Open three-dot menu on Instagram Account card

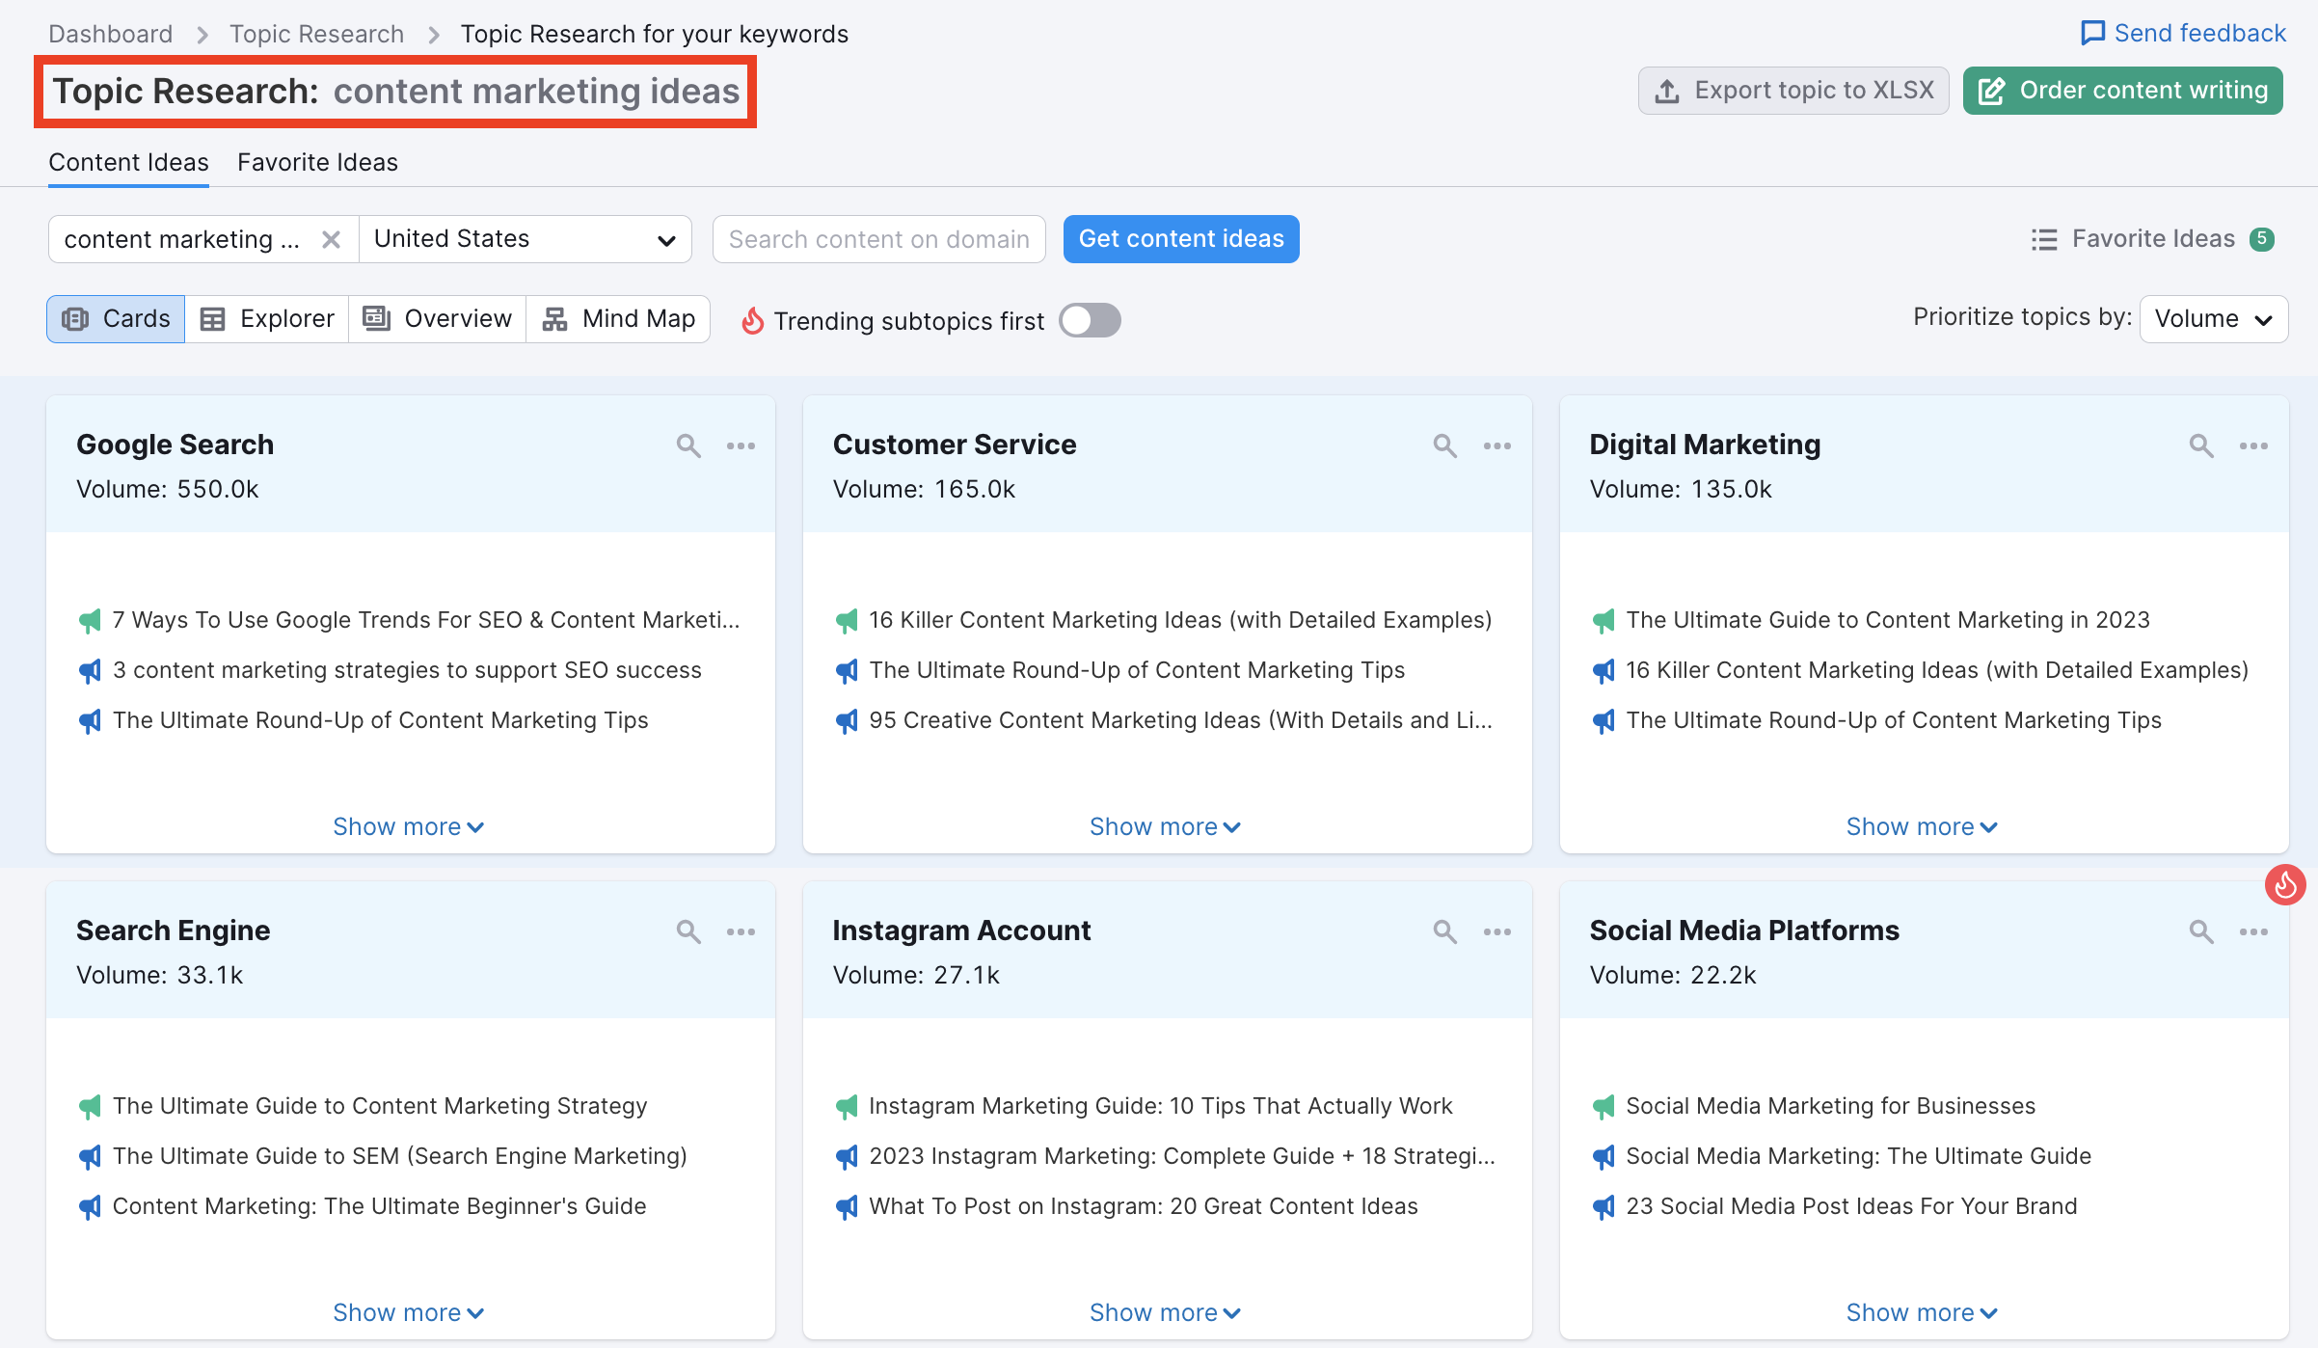(1497, 931)
